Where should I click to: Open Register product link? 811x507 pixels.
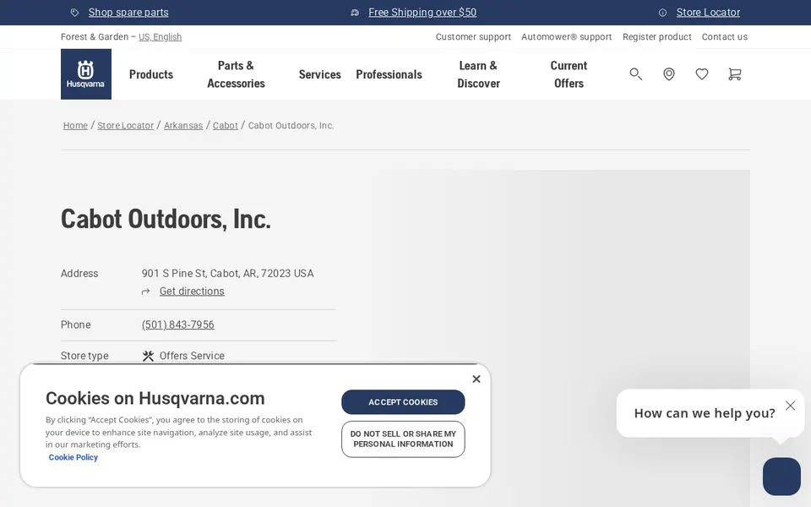point(657,36)
